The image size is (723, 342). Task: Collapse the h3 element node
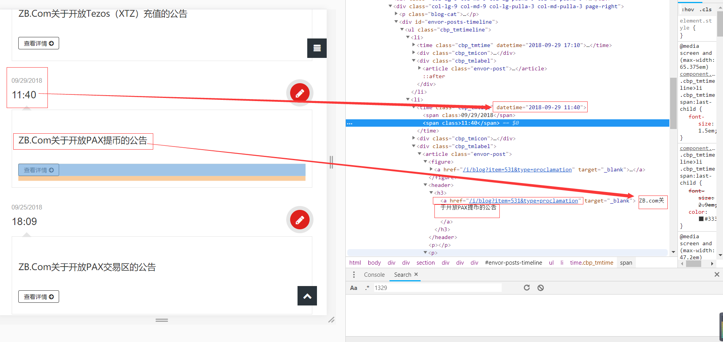pos(431,193)
